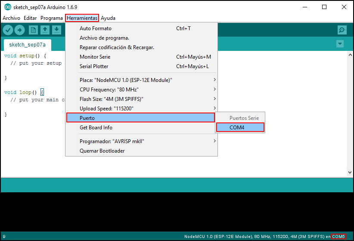354x241 pixels.
Task: Select the Puerto menu entry
Action: coord(140,118)
